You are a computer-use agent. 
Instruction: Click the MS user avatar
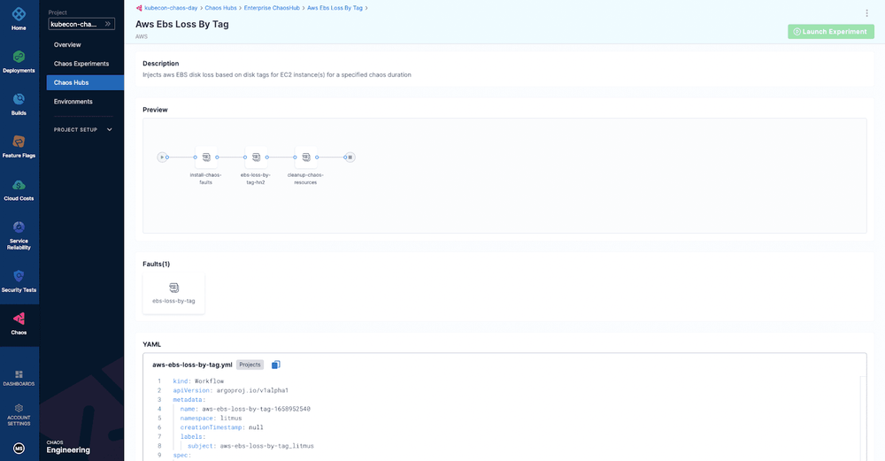[x=19, y=448]
